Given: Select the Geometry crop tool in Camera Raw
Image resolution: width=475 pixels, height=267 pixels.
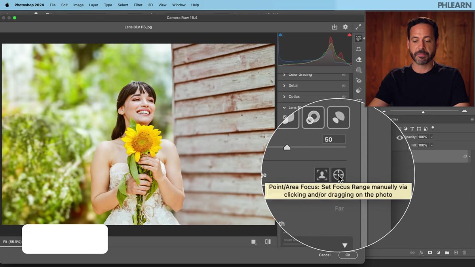Looking at the screenshot, I should click(358, 49).
